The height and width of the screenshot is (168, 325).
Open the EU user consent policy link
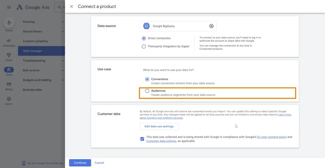[x=272, y=137]
